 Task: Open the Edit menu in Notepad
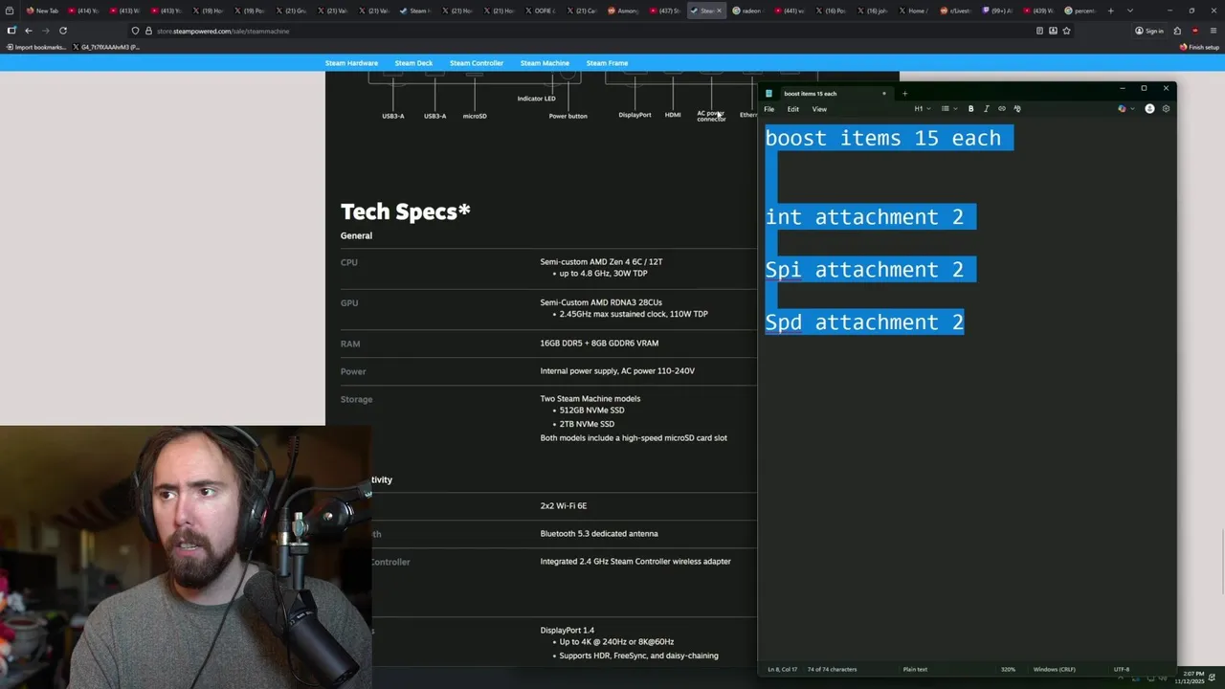click(793, 109)
